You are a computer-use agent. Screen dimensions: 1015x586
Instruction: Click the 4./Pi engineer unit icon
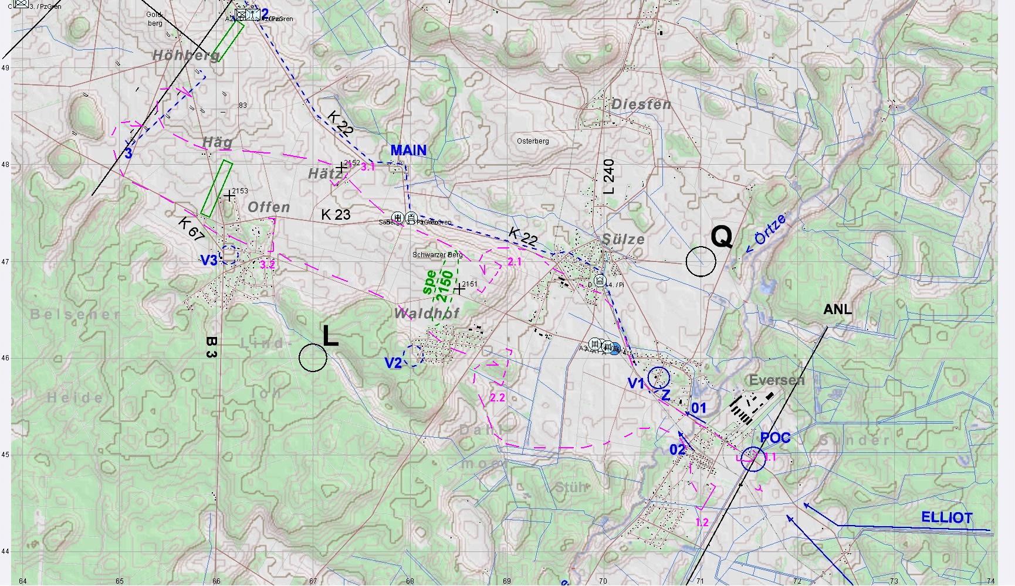pyautogui.click(x=599, y=281)
